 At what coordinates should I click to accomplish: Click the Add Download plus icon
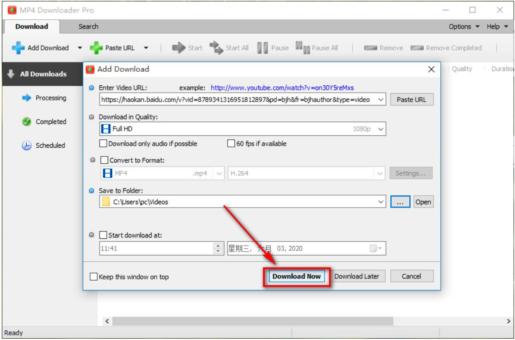click(x=18, y=48)
